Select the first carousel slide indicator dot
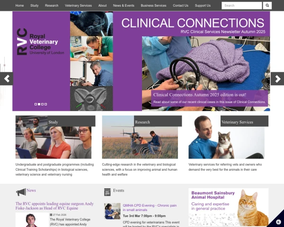Screen dimensions: 284x227 [35, 104]
